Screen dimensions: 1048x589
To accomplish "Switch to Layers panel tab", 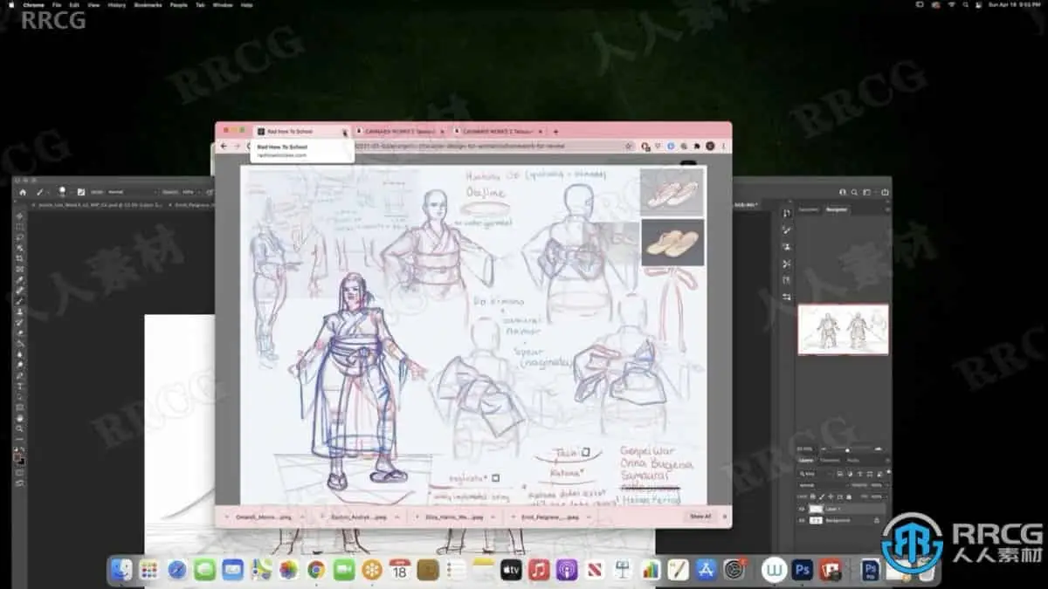I will [x=807, y=460].
